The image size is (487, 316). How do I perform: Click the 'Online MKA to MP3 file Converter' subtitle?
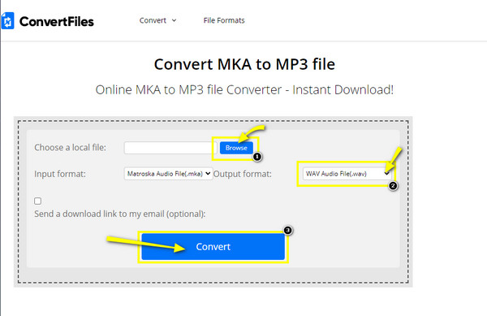click(244, 90)
